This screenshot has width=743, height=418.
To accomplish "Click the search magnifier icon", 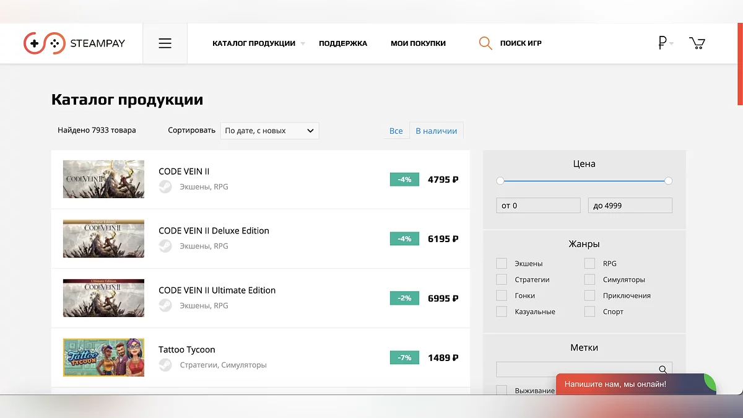I will tap(485, 43).
